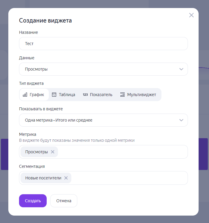Screen dimensions: 209x223
Task: Switch widget type to Мультивиджет
Action: [x=142, y=95]
